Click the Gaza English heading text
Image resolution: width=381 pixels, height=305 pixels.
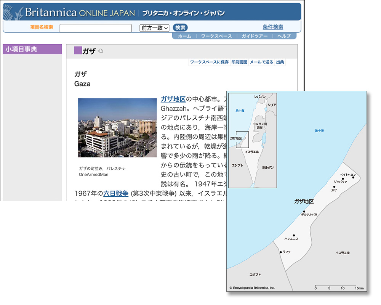[82, 83]
